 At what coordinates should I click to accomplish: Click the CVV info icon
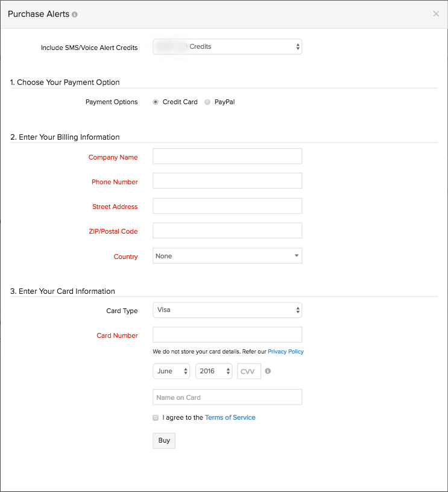[x=268, y=371]
